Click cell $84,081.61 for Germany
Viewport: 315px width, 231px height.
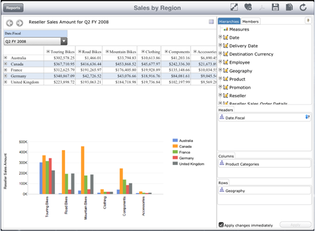pos(176,76)
